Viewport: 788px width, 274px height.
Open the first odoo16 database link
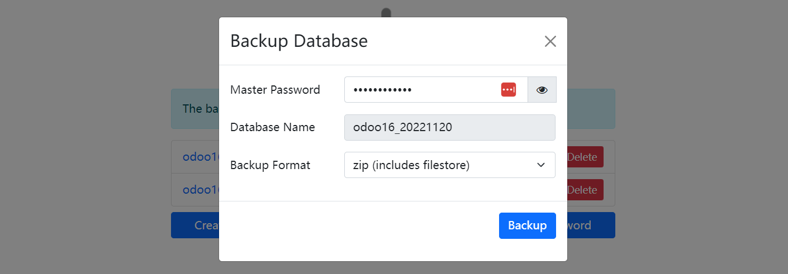point(200,157)
